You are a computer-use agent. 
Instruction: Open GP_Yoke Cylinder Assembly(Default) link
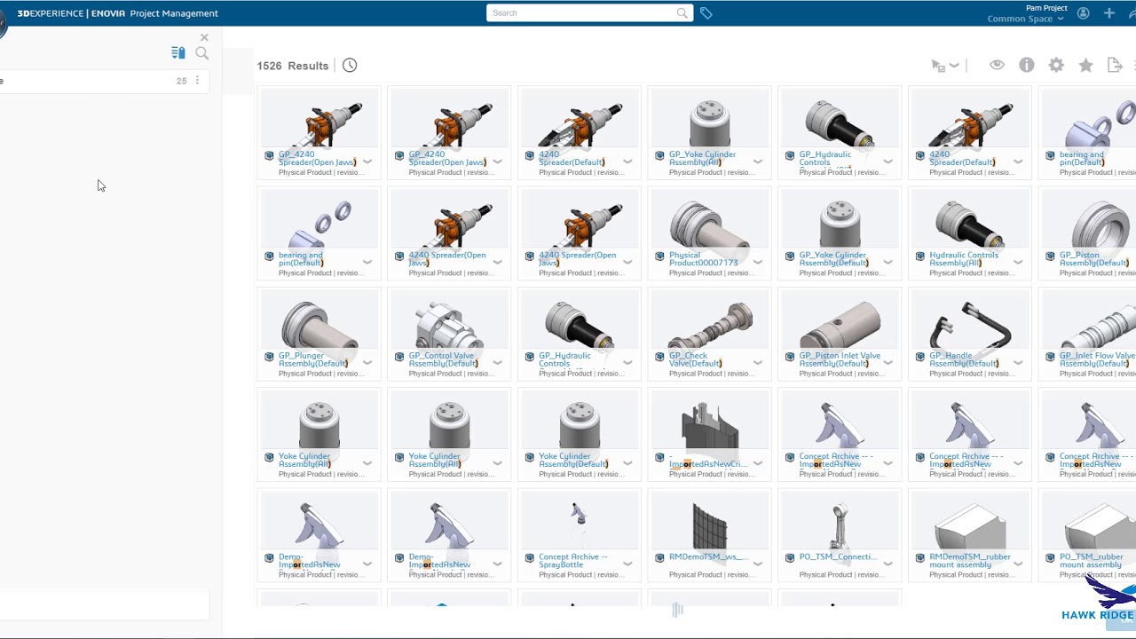tap(833, 259)
